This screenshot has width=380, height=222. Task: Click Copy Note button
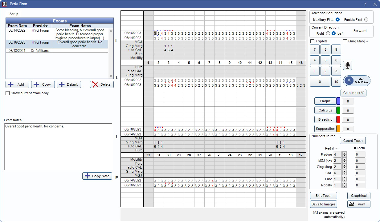(97, 176)
